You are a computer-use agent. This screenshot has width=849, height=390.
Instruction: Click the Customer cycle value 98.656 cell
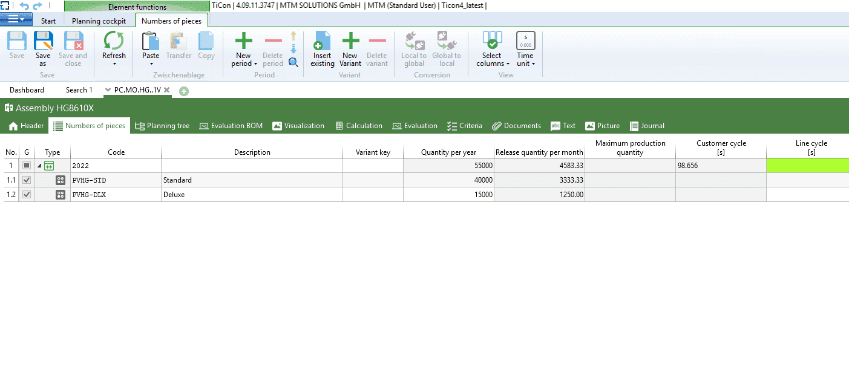tap(720, 166)
